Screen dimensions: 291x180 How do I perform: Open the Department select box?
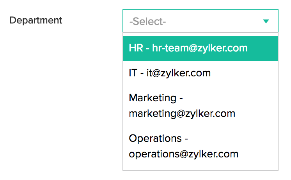[x=200, y=21]
